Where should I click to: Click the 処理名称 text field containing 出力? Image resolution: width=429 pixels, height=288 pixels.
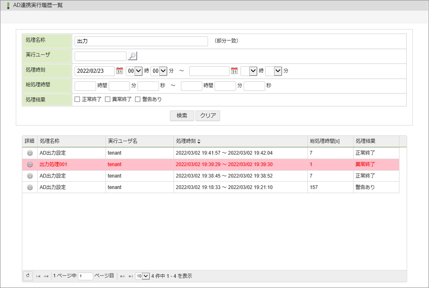tap(141, 41)
